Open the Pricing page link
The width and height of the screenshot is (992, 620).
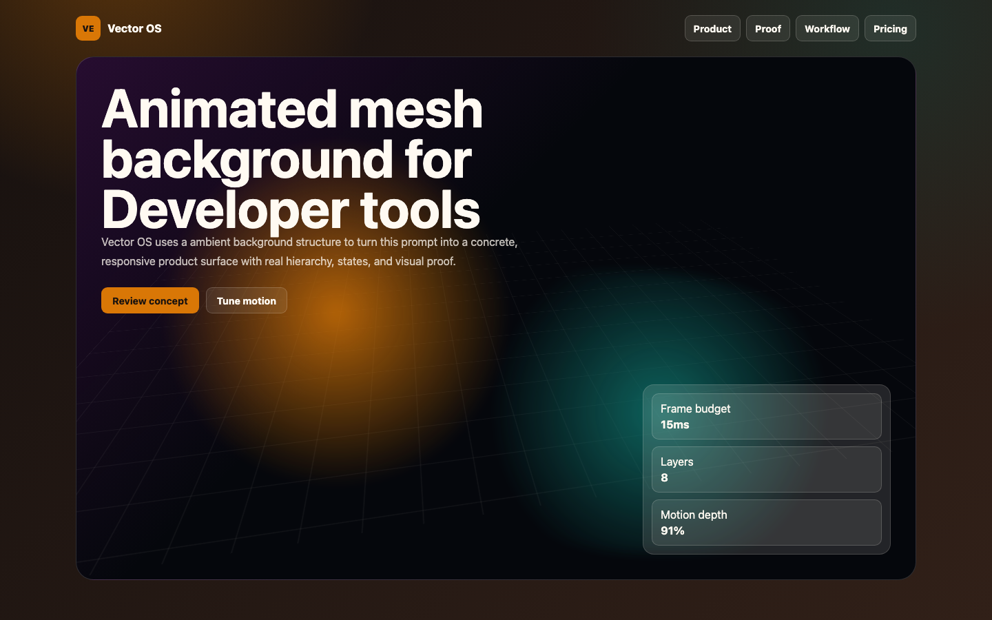[x=890, y=28]
